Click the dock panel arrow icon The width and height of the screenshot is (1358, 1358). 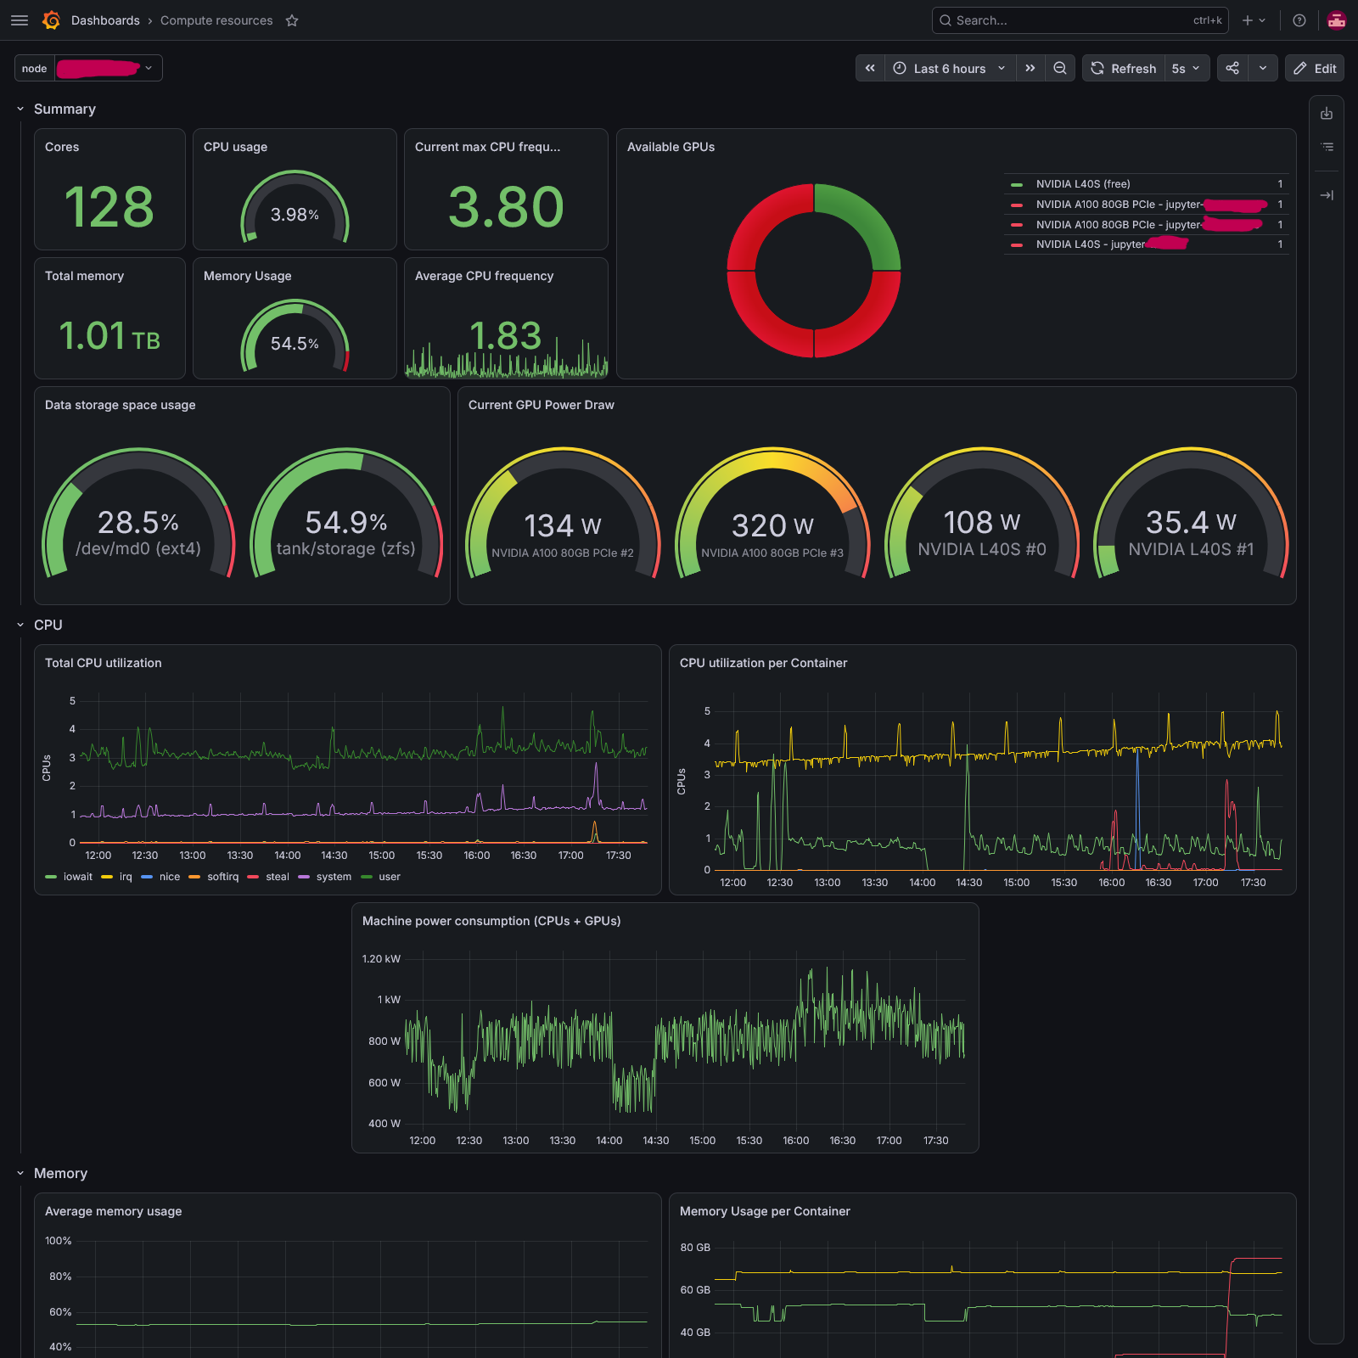point(1327,195)
